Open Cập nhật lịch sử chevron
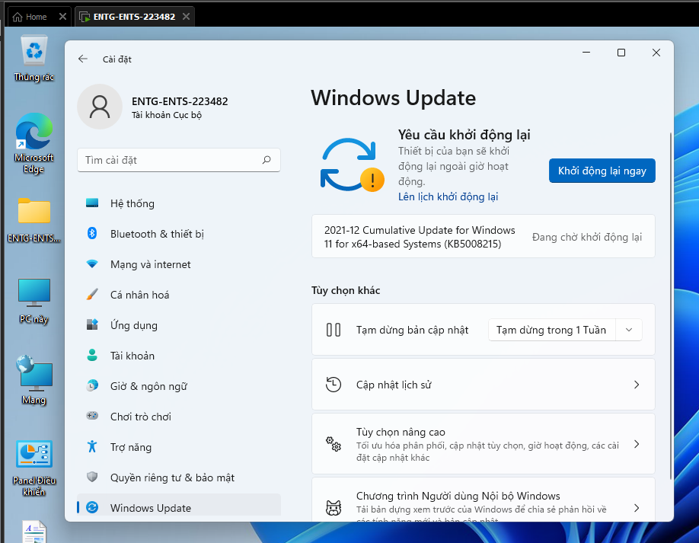This screenshot has width=699, height=543. [637, 385]
